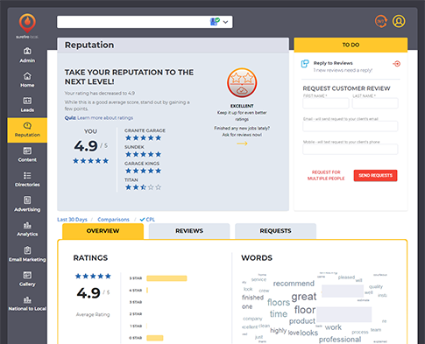Screen dimensions: 425x344
Task: Select the TO DO panel header tab
Action: [351, 45]
